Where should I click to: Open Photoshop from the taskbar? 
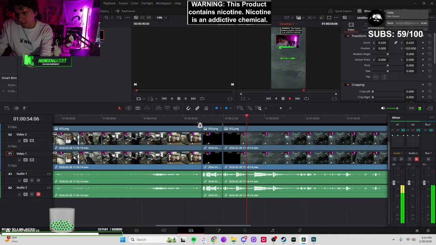[x=313, y=240]
